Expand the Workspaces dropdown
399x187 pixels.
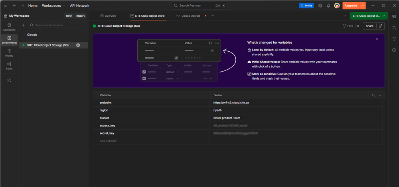coord(53,6)
